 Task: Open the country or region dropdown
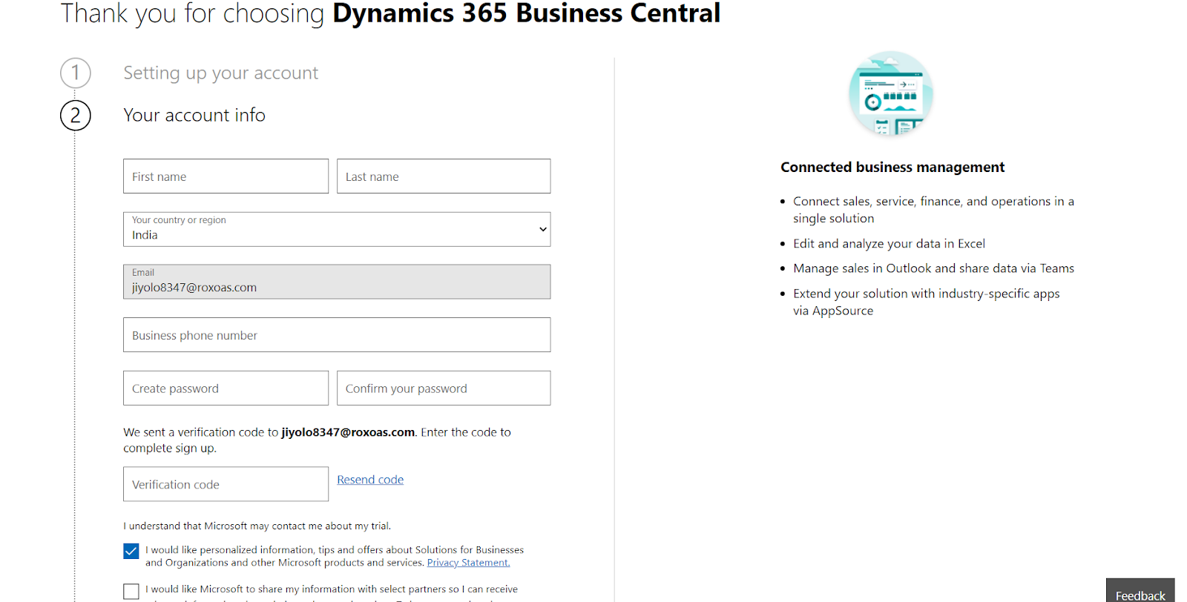[x=337, y=229]
